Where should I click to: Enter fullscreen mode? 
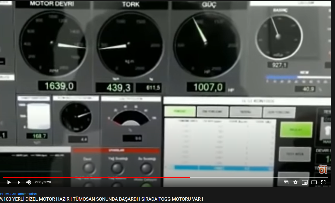[323, 182]
